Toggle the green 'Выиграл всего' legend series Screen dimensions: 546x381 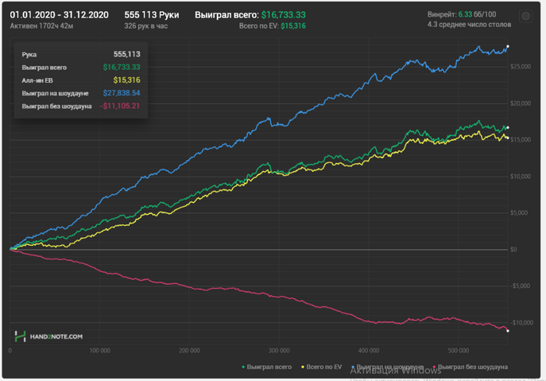(x=267, y=367)
